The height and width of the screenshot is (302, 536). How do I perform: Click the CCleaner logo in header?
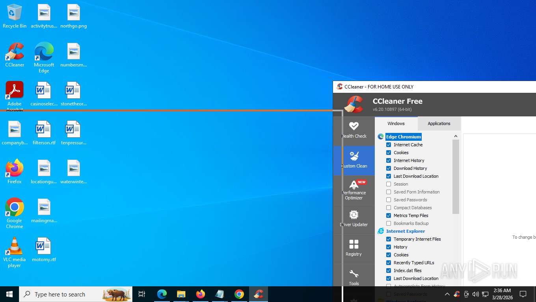point(354,104)
